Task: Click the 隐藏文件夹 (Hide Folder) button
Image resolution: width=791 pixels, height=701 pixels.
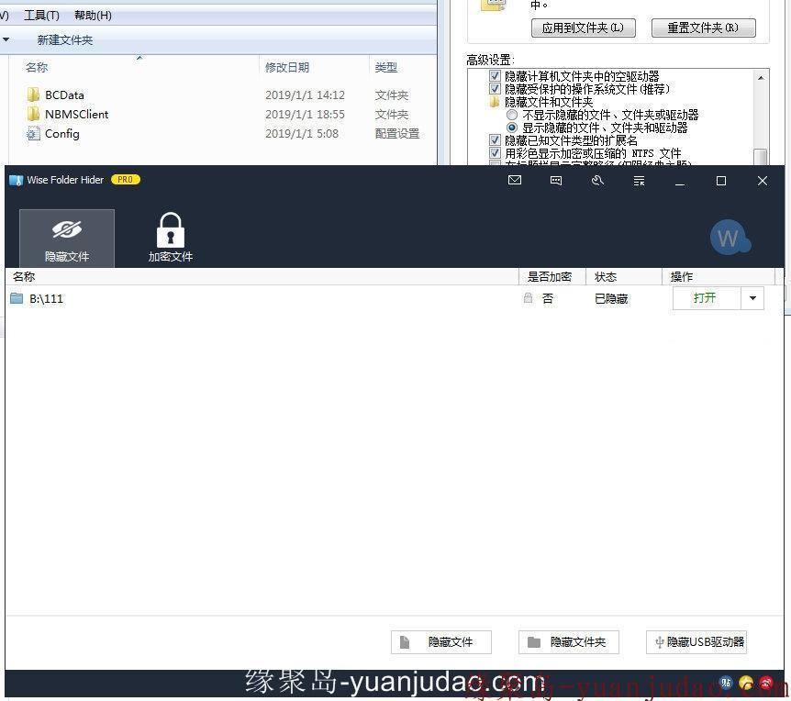Action: coord(569,642)
